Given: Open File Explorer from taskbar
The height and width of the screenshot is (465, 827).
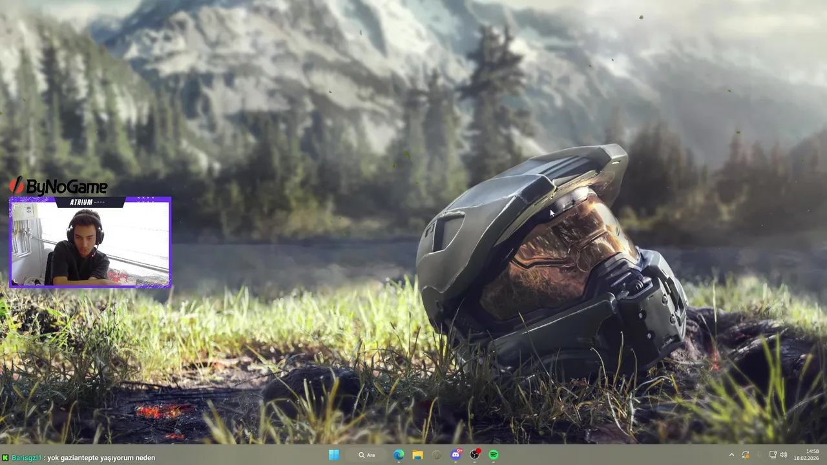Looking at the screenshot, I should pyautogui.click(x=418, y=455).
